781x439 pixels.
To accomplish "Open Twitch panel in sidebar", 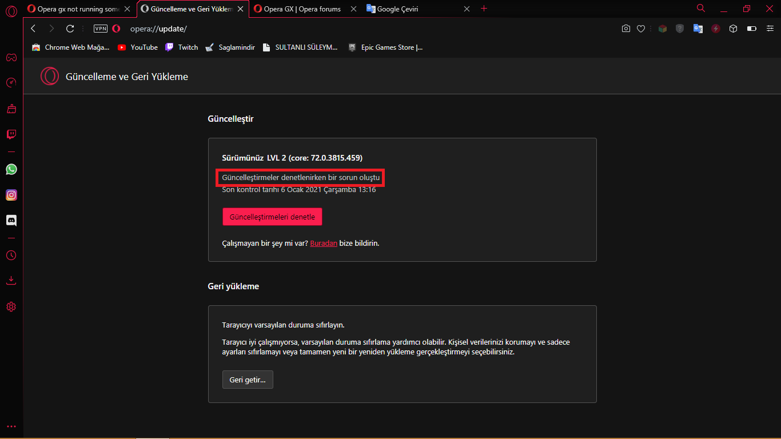I will click(11, 134).
